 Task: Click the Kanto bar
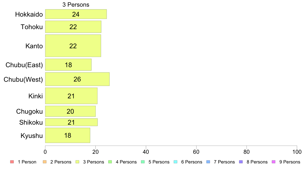click(x=73, y=46)
